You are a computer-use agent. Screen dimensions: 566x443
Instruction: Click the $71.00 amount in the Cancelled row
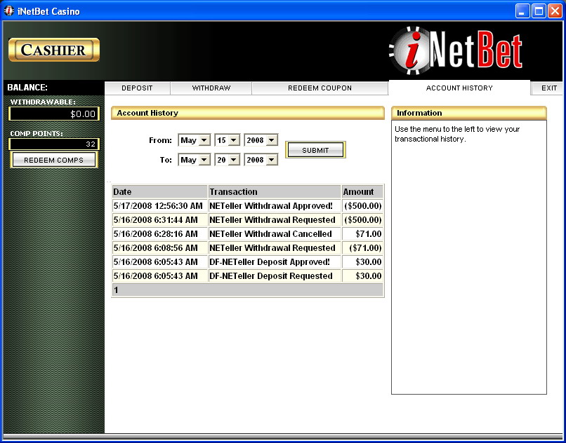(x=362, y=234)
